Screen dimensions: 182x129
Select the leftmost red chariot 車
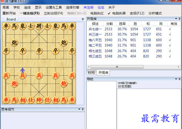(x=6, y=100)
